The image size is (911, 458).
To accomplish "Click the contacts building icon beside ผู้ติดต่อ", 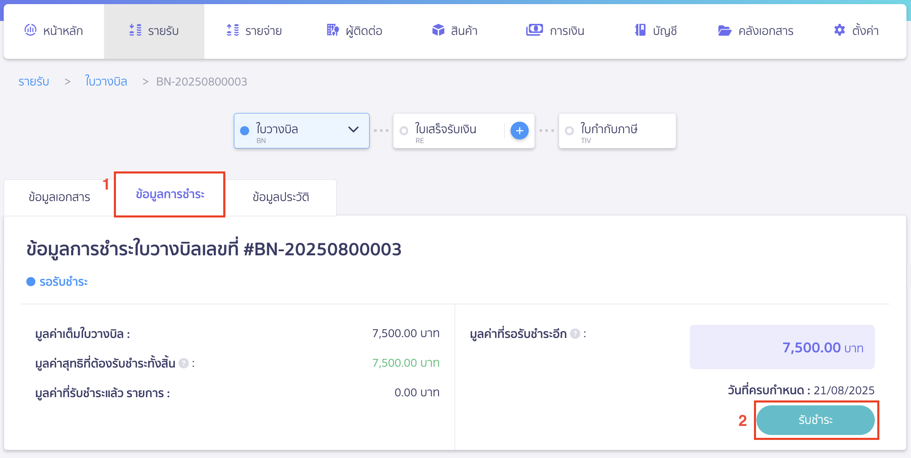I will (333, 30).
